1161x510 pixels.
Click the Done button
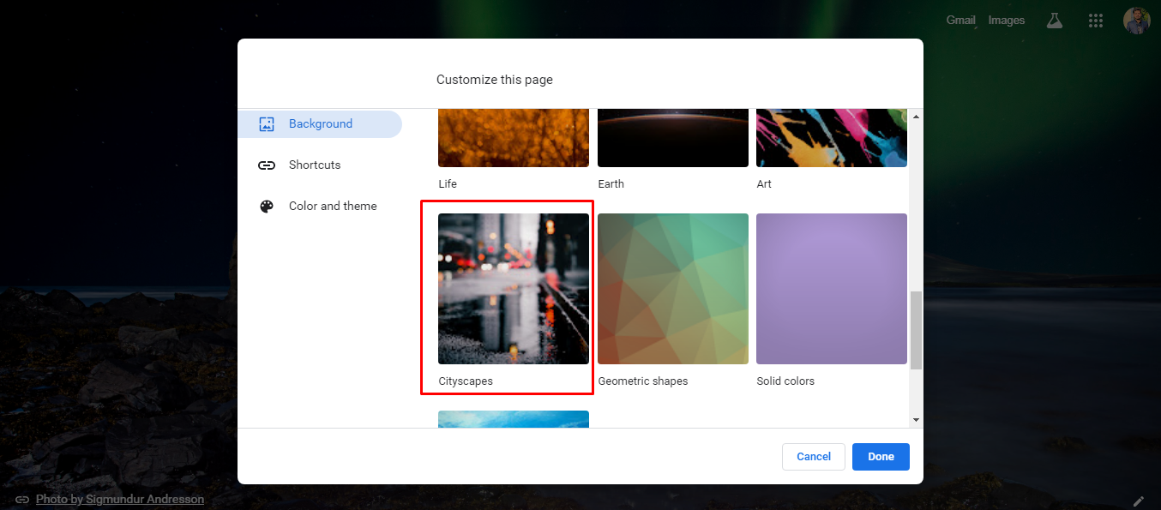[881, 457]
